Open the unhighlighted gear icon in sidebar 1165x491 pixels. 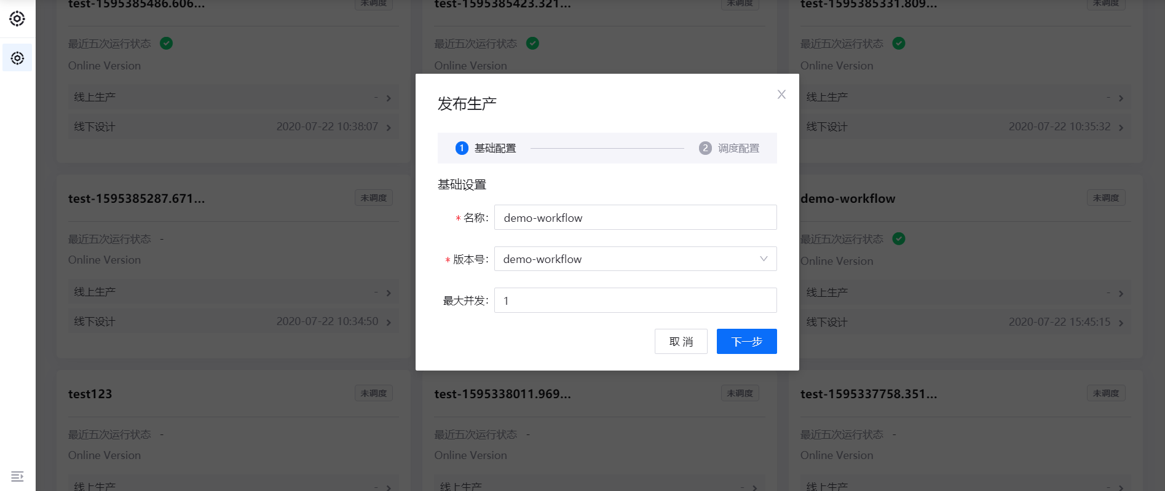tap(17, 18)
